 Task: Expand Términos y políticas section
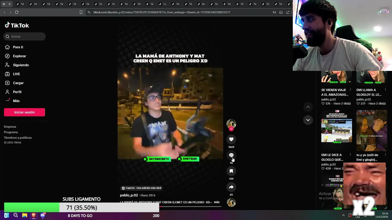pos(18,138)
